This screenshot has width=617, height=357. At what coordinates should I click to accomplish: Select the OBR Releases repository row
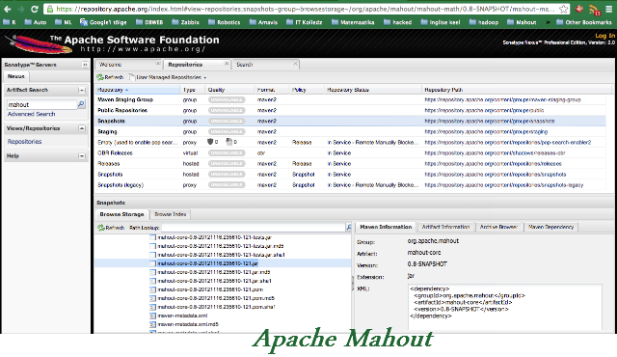[x=350, y=153]
